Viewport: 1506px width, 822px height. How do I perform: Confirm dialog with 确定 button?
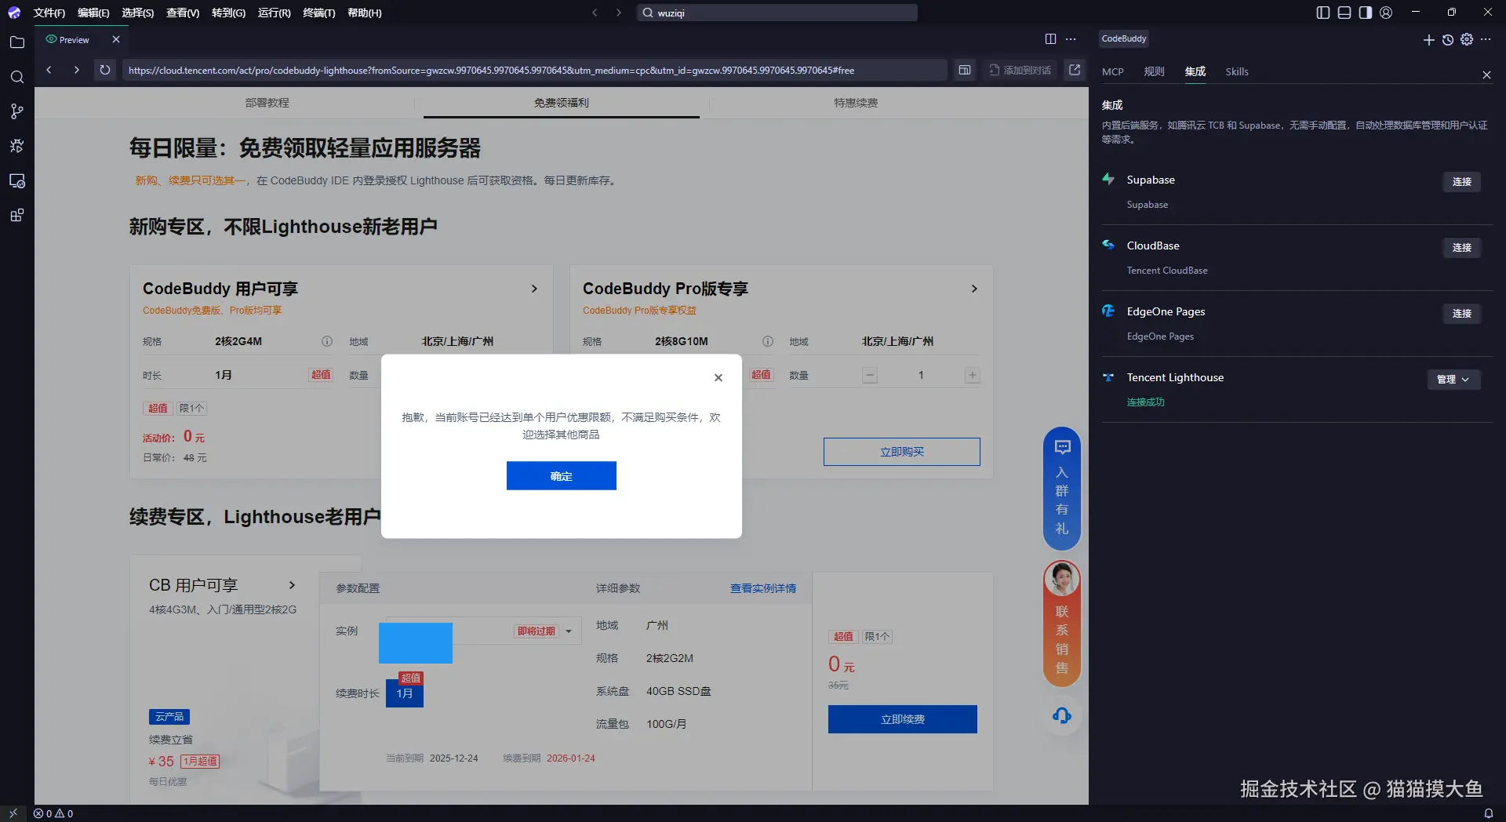point(562,476)
